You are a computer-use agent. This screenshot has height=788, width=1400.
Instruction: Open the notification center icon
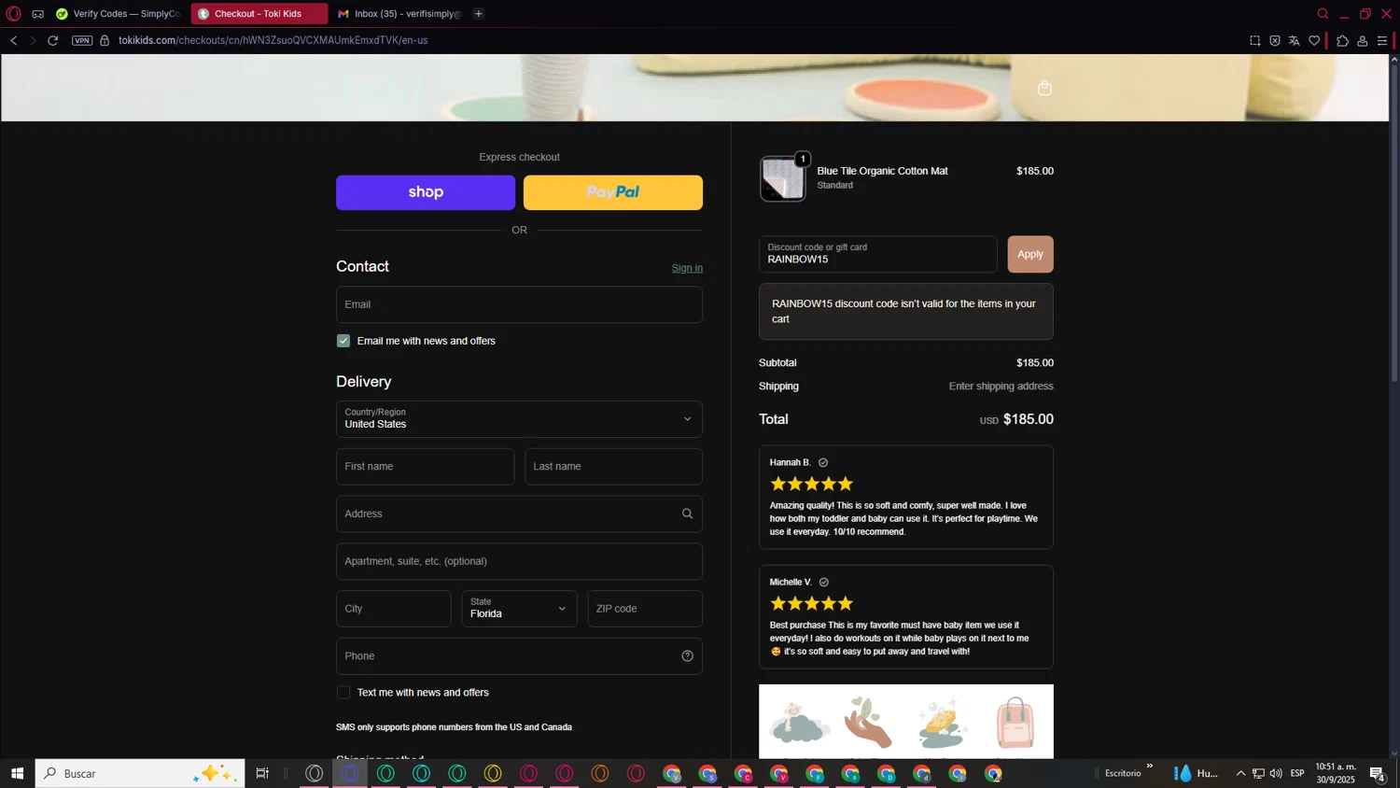[x=1377, y=773]
